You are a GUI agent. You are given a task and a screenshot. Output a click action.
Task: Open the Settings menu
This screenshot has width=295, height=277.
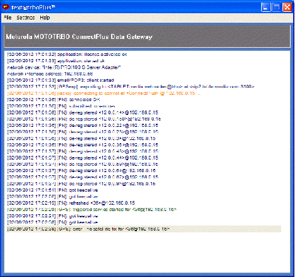coord(26,18)
